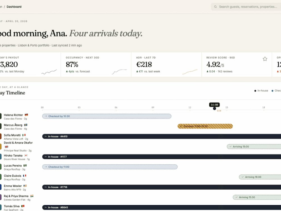
Task: Click the €218 ADR value
Action: coord(144,65)
